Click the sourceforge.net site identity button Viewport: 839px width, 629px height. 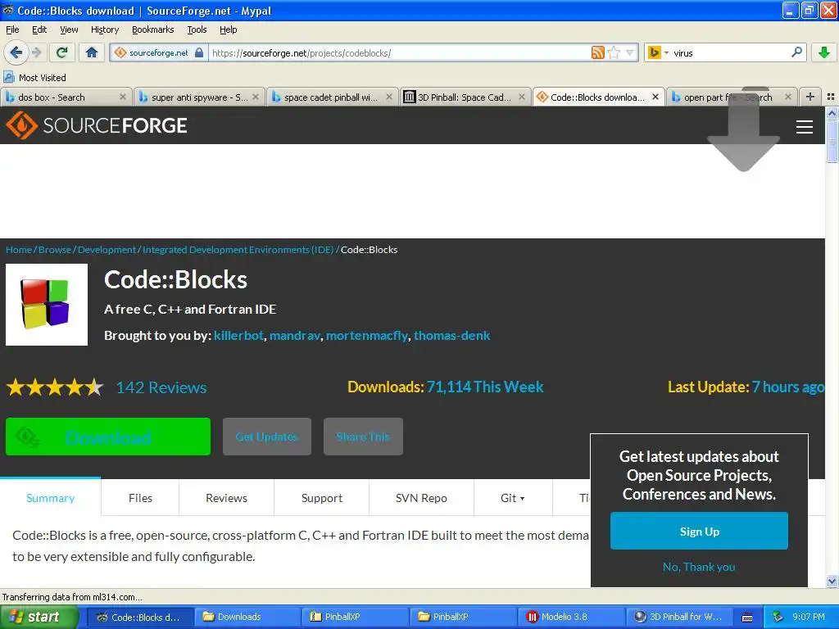[x=159, y=52]
